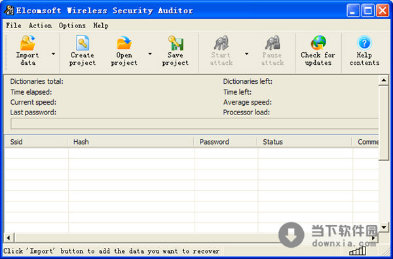Open the Help menu
The height and width of the screenshot is (259, 393).
pos(101,26)
